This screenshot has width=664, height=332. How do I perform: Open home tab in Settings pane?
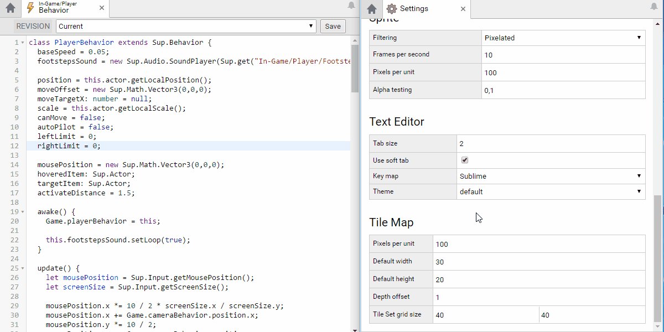coord(372,8)
